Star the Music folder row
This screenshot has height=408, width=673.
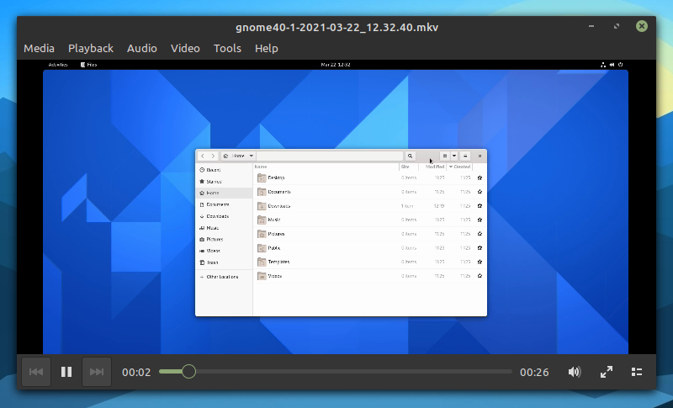tap(480, 220)
